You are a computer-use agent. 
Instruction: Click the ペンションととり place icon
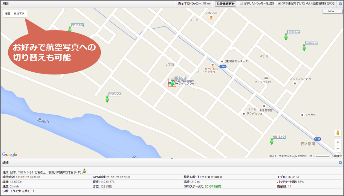(x=295, y=83)
